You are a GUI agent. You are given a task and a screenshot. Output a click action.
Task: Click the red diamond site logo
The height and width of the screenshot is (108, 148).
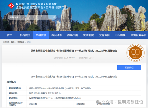(11, 6)
